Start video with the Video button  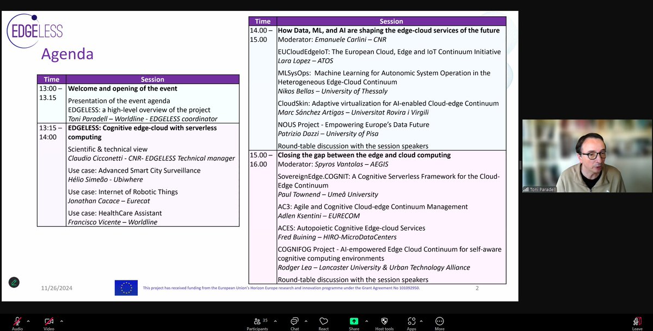[49, 323]
